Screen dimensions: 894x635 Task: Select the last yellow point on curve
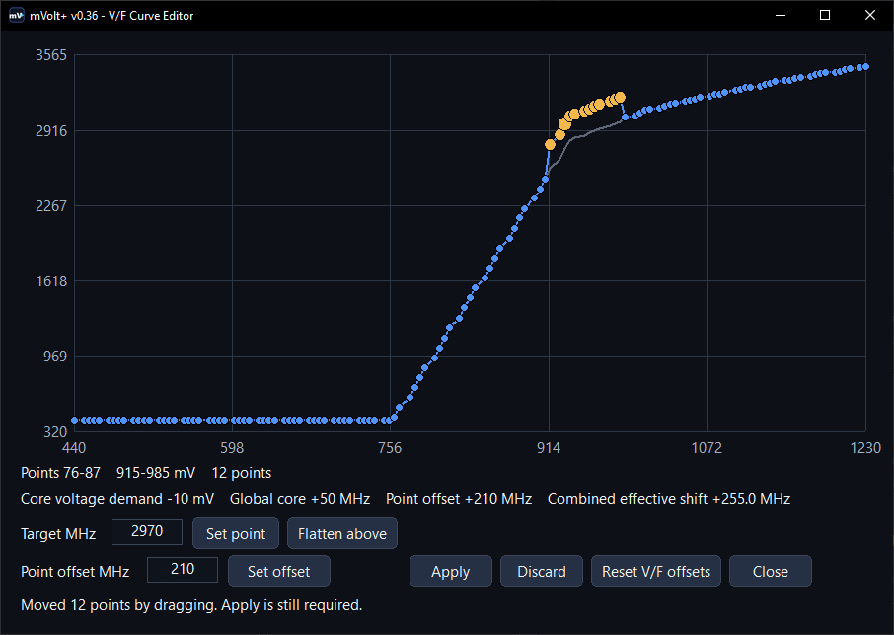(x=621, y=98)
